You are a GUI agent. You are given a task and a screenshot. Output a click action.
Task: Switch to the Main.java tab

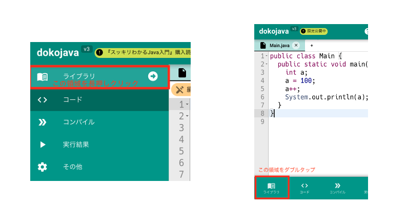[279, 45]
